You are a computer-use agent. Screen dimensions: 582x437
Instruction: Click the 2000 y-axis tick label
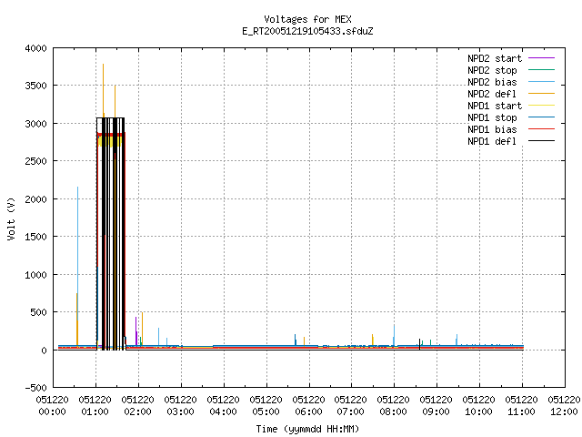pos(36,199)
